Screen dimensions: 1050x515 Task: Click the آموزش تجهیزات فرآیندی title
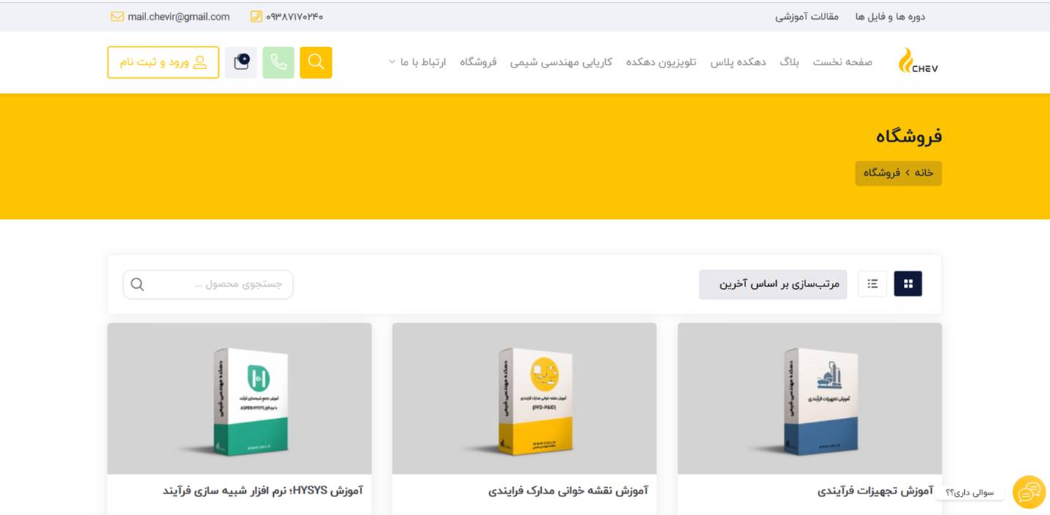[x=875, y=491]
